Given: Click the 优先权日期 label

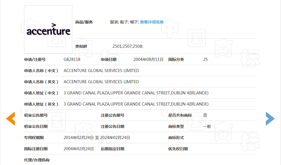Looking at the screenshot, I should tap(178, 149).
